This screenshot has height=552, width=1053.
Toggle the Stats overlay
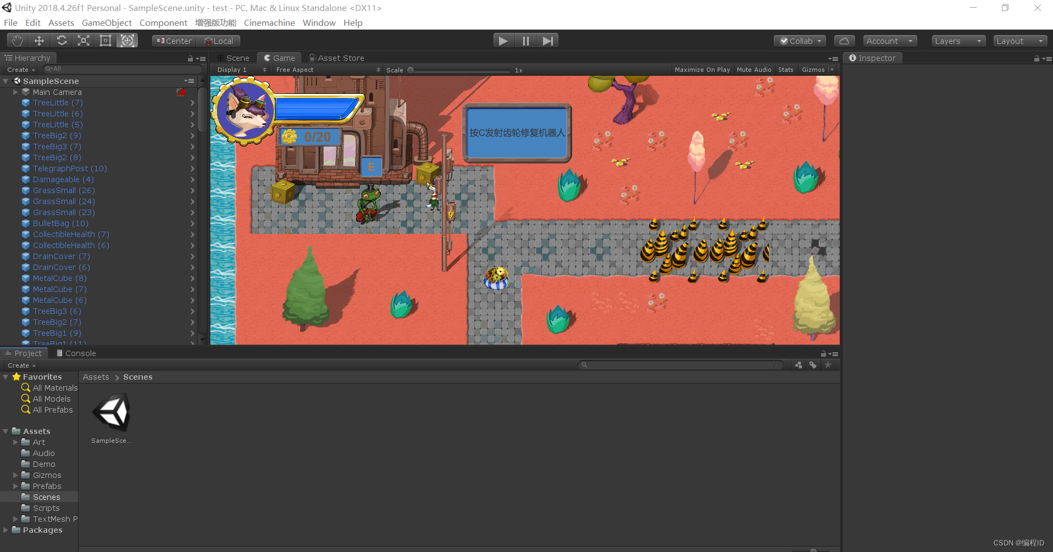[785, 70]
